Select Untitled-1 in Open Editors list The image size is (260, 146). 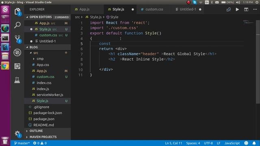coord(48,41)
